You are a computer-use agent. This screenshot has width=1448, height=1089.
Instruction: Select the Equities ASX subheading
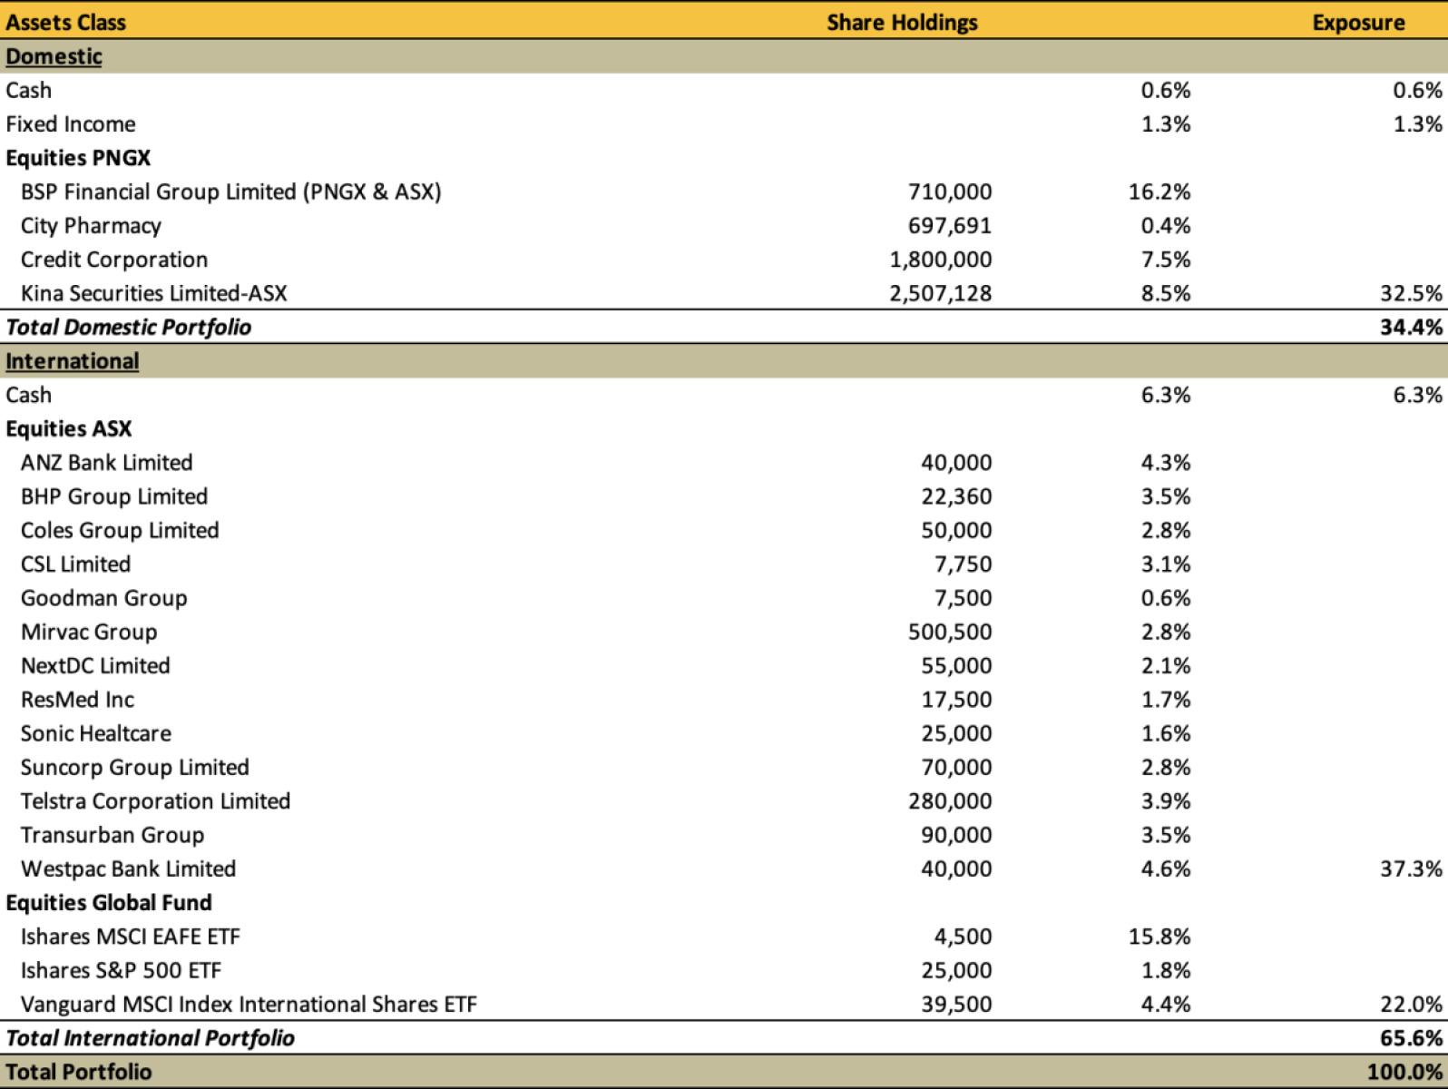(69, 428)
